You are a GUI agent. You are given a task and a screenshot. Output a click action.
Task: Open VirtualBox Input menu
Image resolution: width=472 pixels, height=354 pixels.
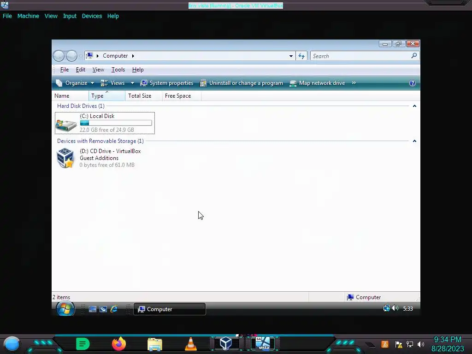click(x=70, y=16)
